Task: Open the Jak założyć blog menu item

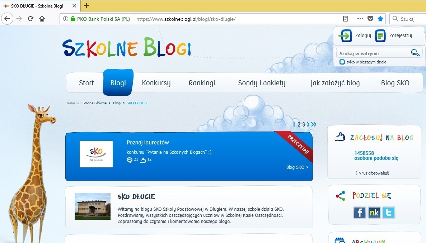Action: [x=335, y=83]
